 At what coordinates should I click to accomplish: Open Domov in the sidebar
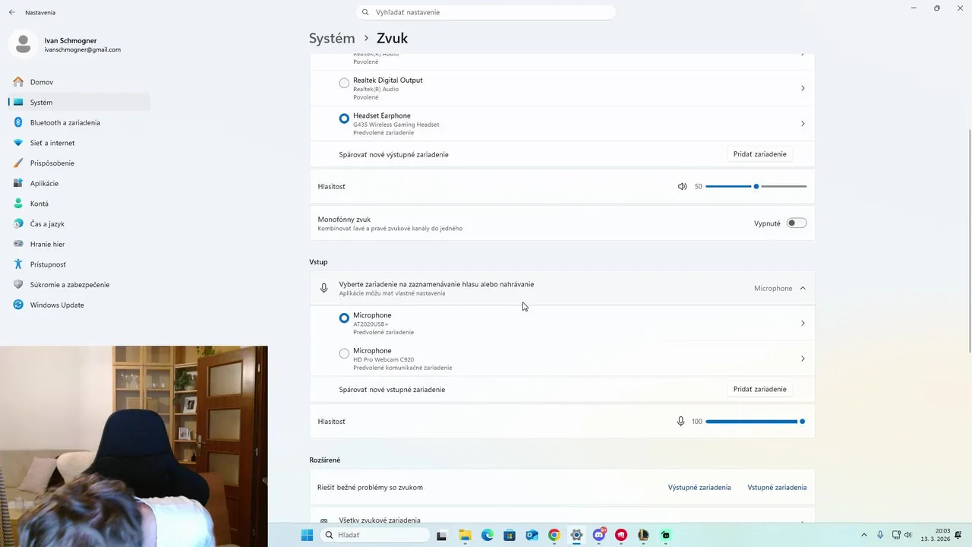tap(79, 82)
